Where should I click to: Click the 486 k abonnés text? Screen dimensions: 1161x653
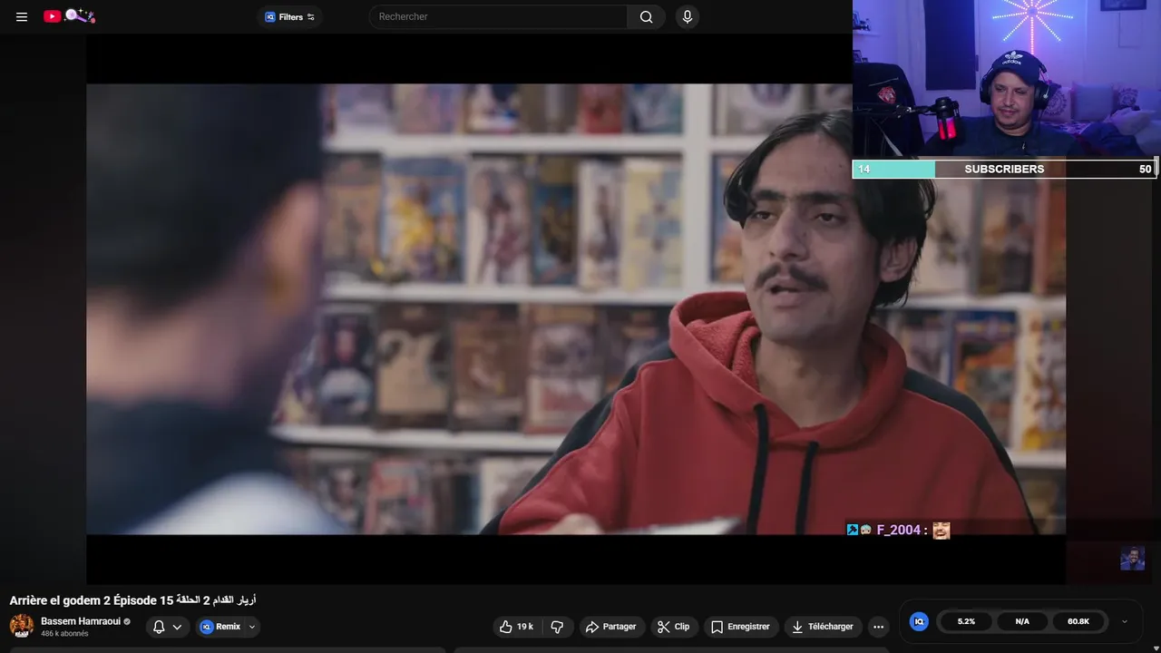(x=64, y=634)
